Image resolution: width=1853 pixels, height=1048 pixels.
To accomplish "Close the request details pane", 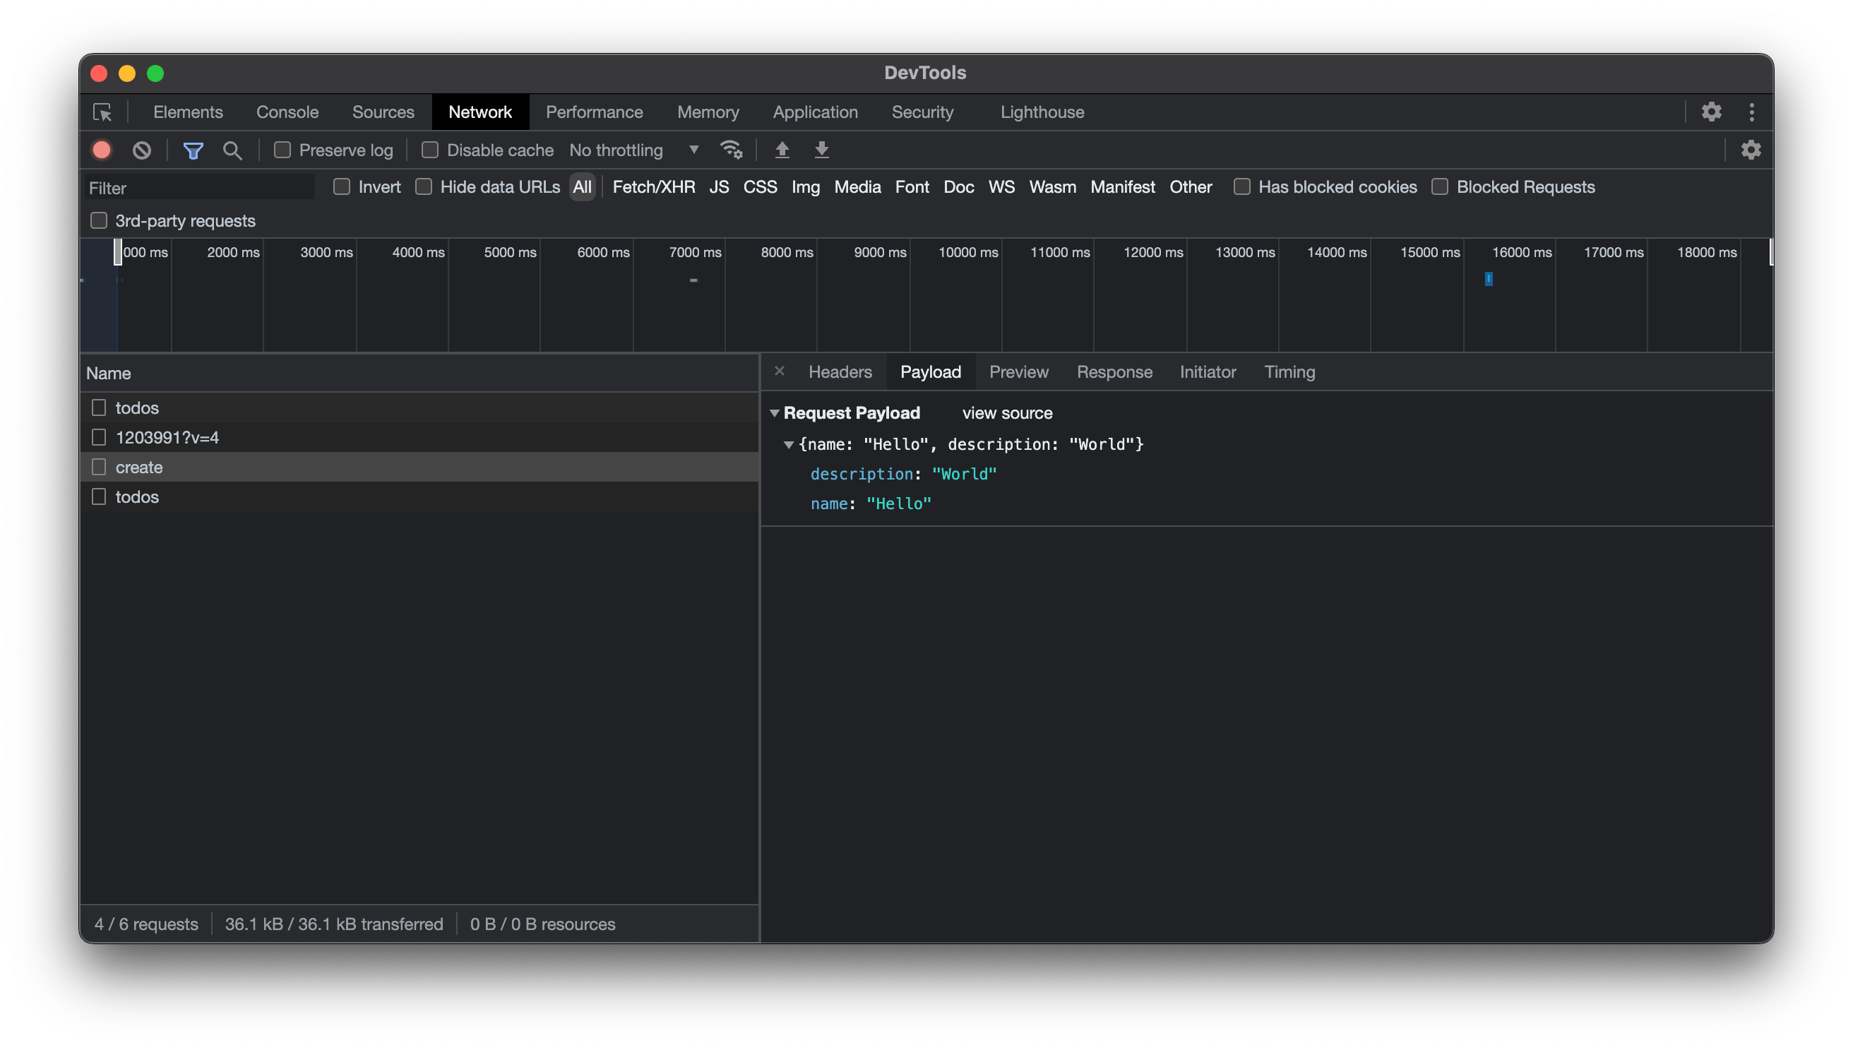I will pyautogui.click(x=779, y=371).
